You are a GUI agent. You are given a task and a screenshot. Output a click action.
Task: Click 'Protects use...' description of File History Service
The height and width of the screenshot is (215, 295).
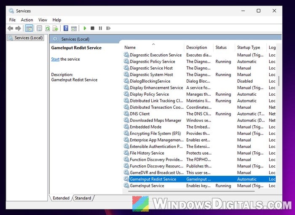click(199, 153)
